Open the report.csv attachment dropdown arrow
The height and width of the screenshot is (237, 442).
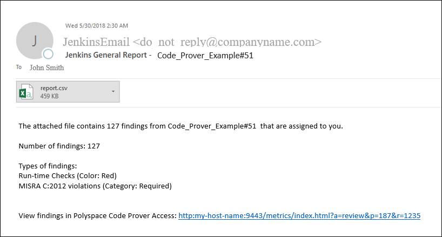coord(113,92)
